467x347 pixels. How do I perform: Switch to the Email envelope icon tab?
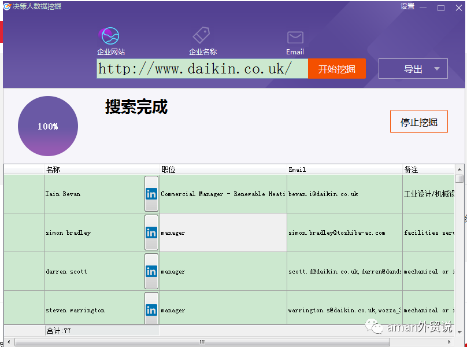295,38
